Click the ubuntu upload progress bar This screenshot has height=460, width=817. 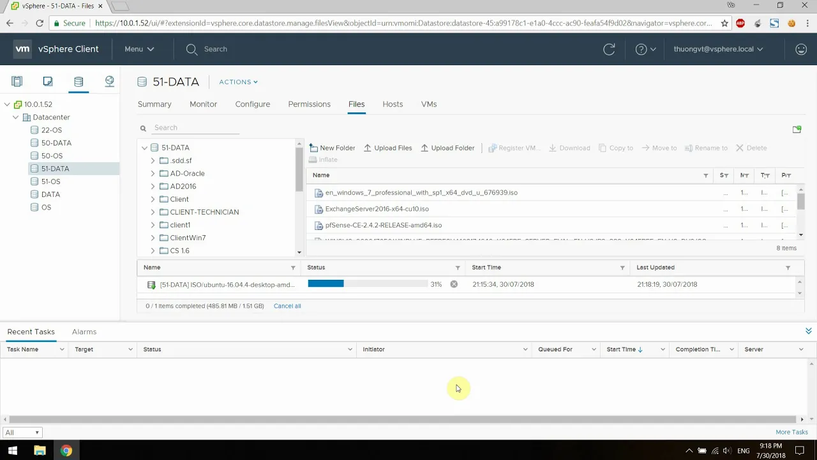coord(368,284)
